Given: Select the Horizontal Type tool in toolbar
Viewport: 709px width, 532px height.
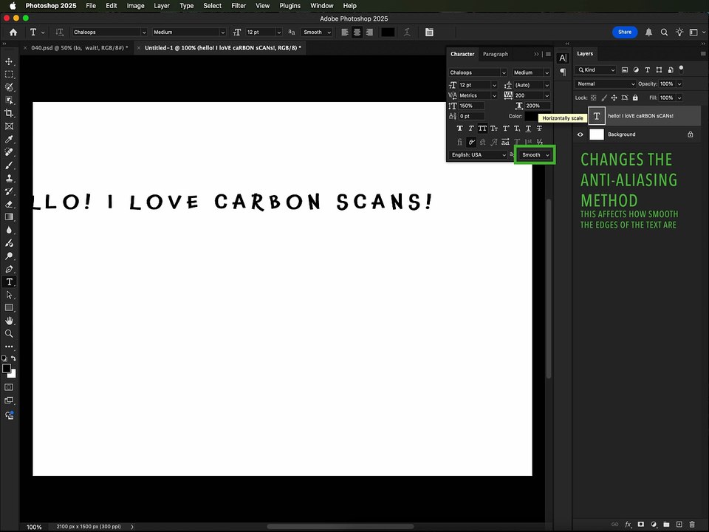Looking at the screenshot, I should click(9, 282).
